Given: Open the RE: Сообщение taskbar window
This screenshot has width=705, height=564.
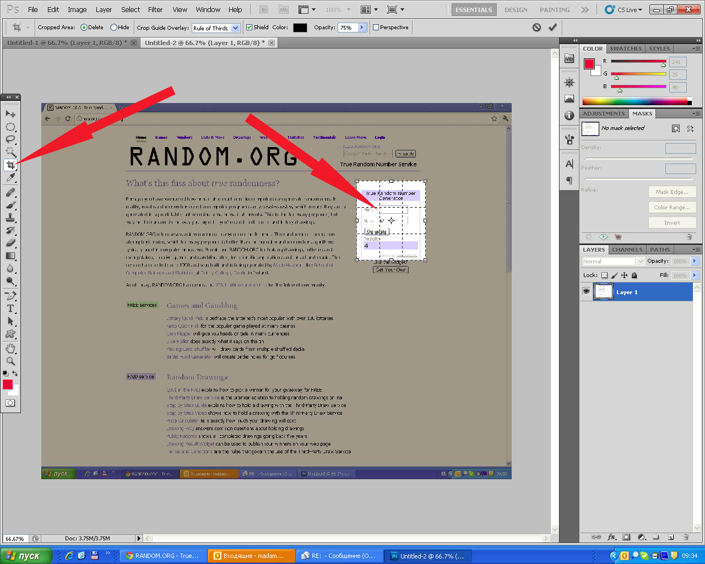Looking at the screenshot, I should click(x=339, y=556).
